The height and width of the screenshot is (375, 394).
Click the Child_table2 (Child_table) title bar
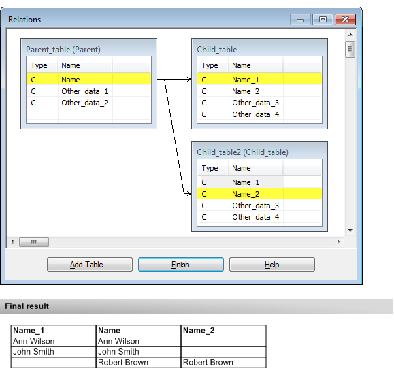tap(259, 152)
